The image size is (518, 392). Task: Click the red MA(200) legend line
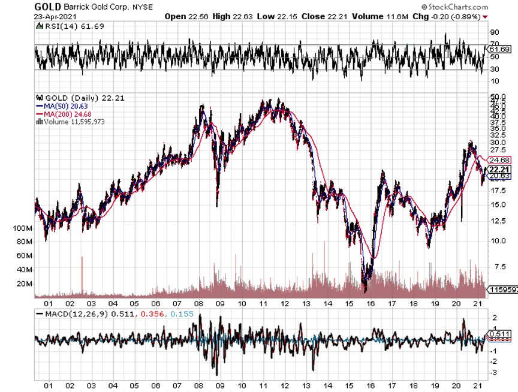[40, 113]
